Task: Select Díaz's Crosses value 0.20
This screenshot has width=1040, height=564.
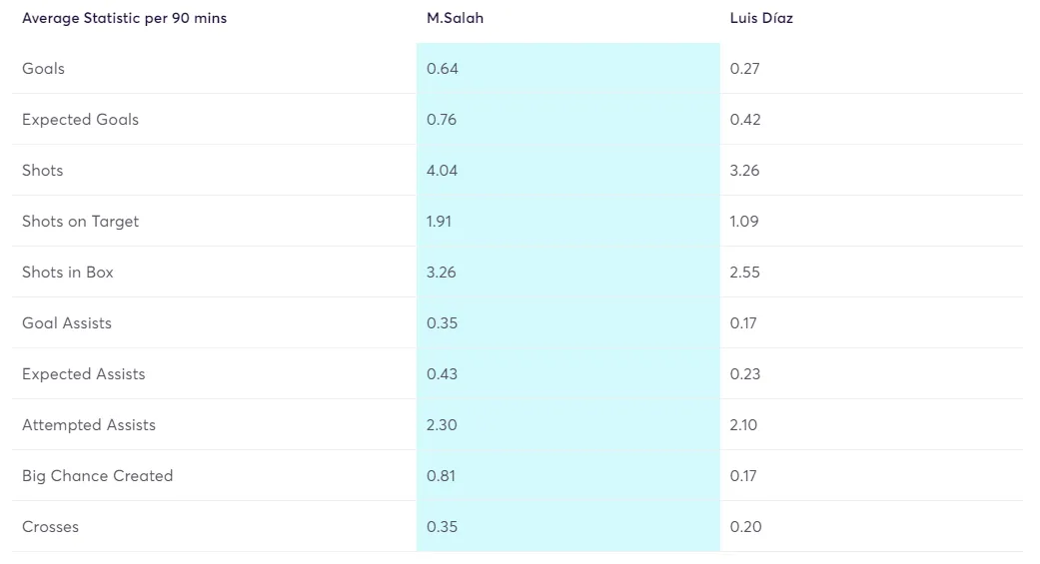Action: click(746, 527)
